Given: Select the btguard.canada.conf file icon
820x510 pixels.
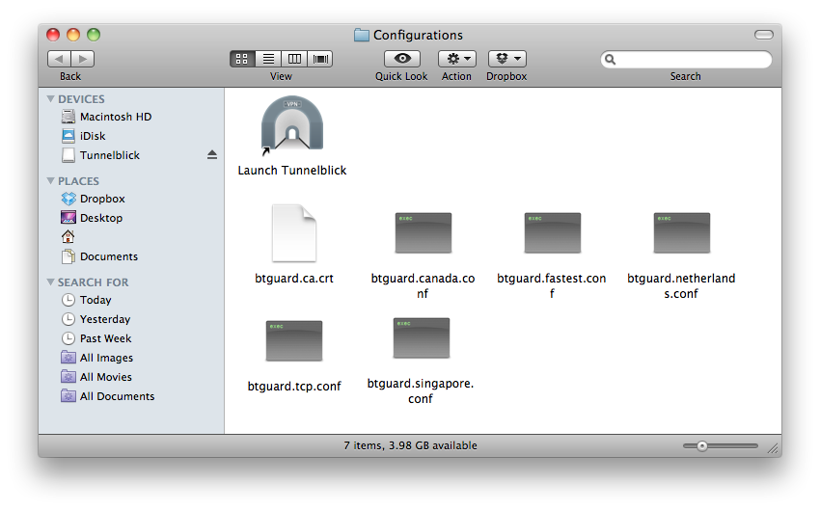Looking at the screenshot, I should pos(423,233).
